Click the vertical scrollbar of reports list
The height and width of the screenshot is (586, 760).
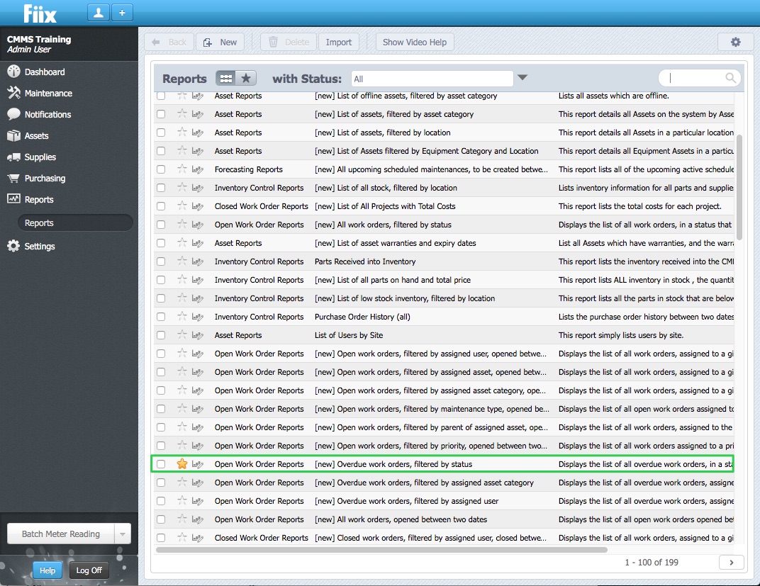click(739, 188)
